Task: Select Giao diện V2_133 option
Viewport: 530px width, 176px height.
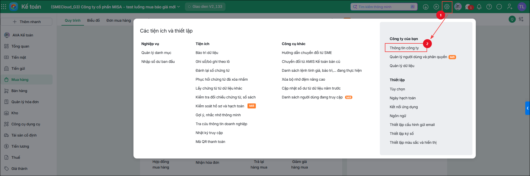Action: click(205, 7)
